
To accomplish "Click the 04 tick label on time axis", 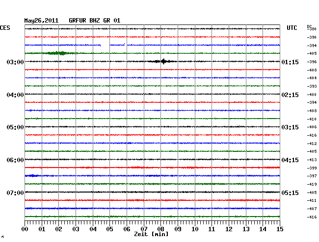I will (x=93, y=229).
